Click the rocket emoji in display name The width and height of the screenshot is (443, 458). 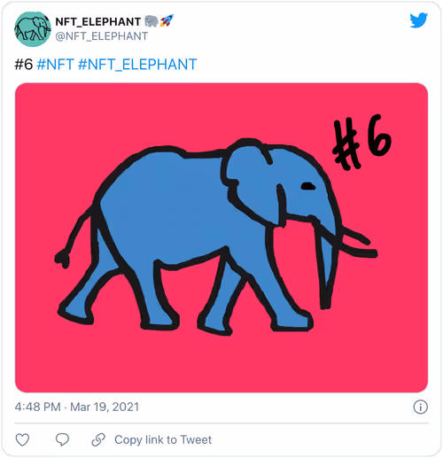pos(167,21)
